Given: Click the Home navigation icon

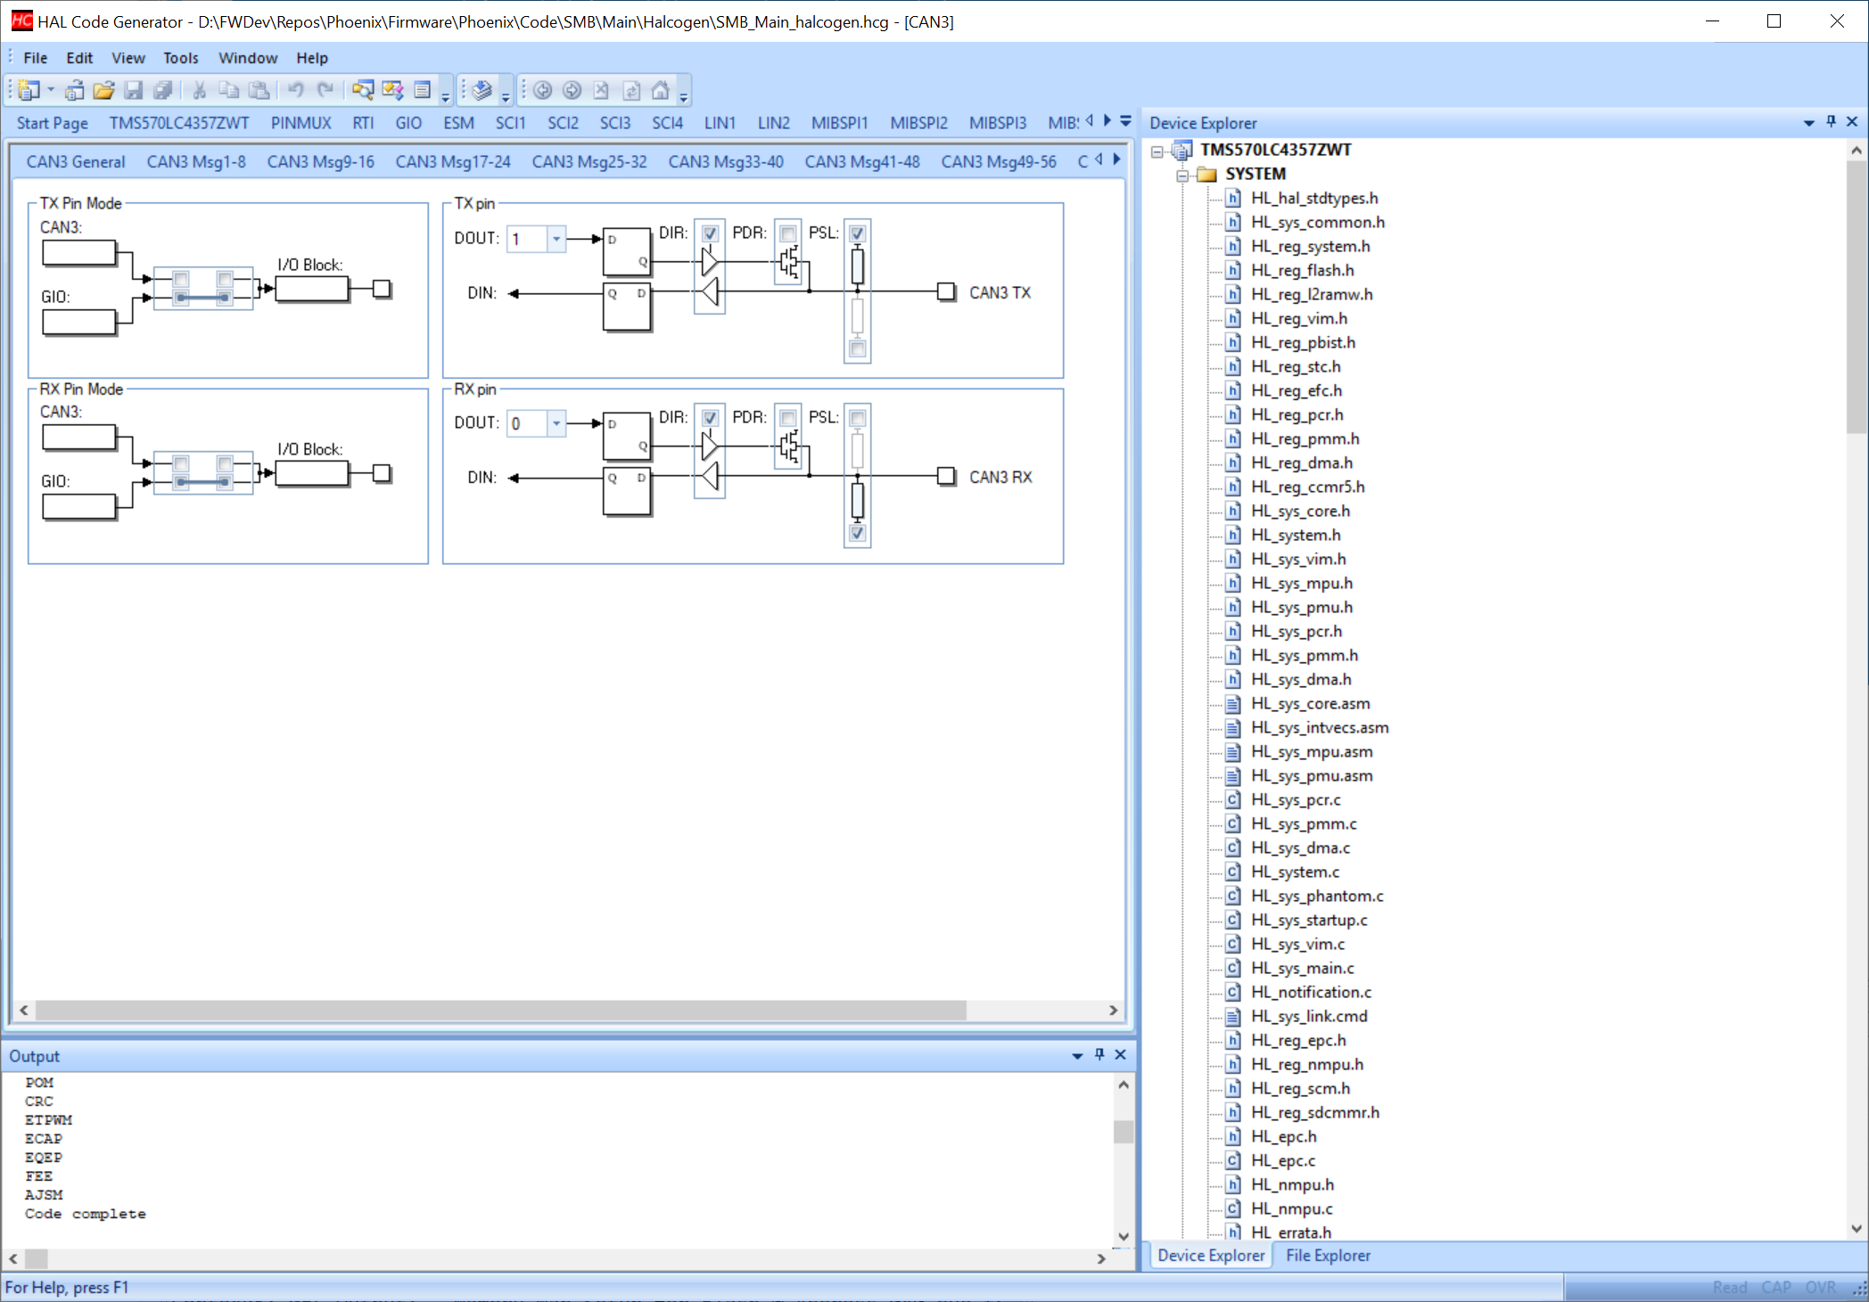Looking at the screenshot, I should 661,90.
